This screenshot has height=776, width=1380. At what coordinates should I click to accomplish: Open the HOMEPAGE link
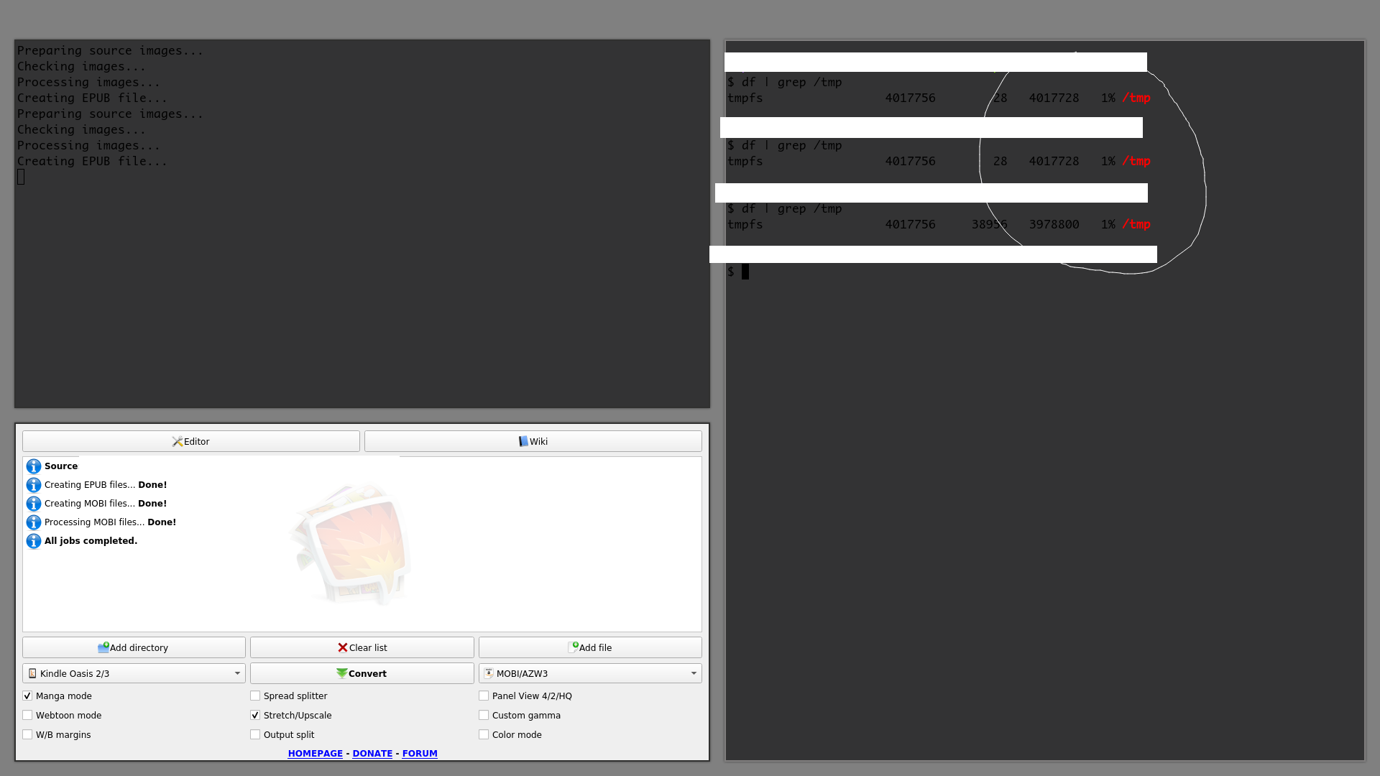click(315, 753)
